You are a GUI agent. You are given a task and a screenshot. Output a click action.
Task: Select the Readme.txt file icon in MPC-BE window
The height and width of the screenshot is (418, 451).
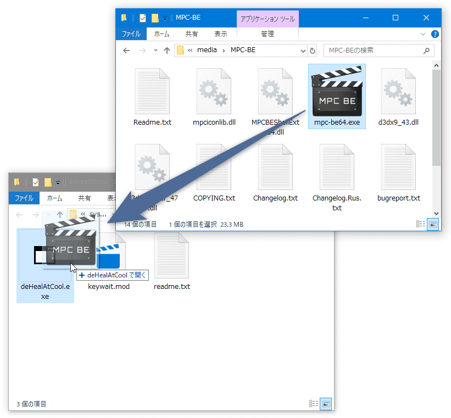pyautogui.click(x=152, y=91)
